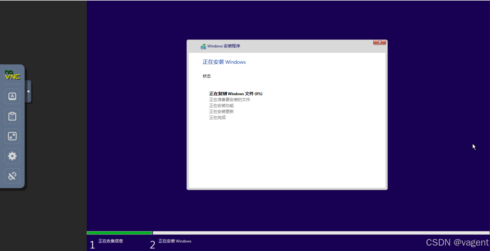The width and height of the screenshot is (490, 251).
Task: Click the unfilled progress bar for step 2
Action: 321,233
